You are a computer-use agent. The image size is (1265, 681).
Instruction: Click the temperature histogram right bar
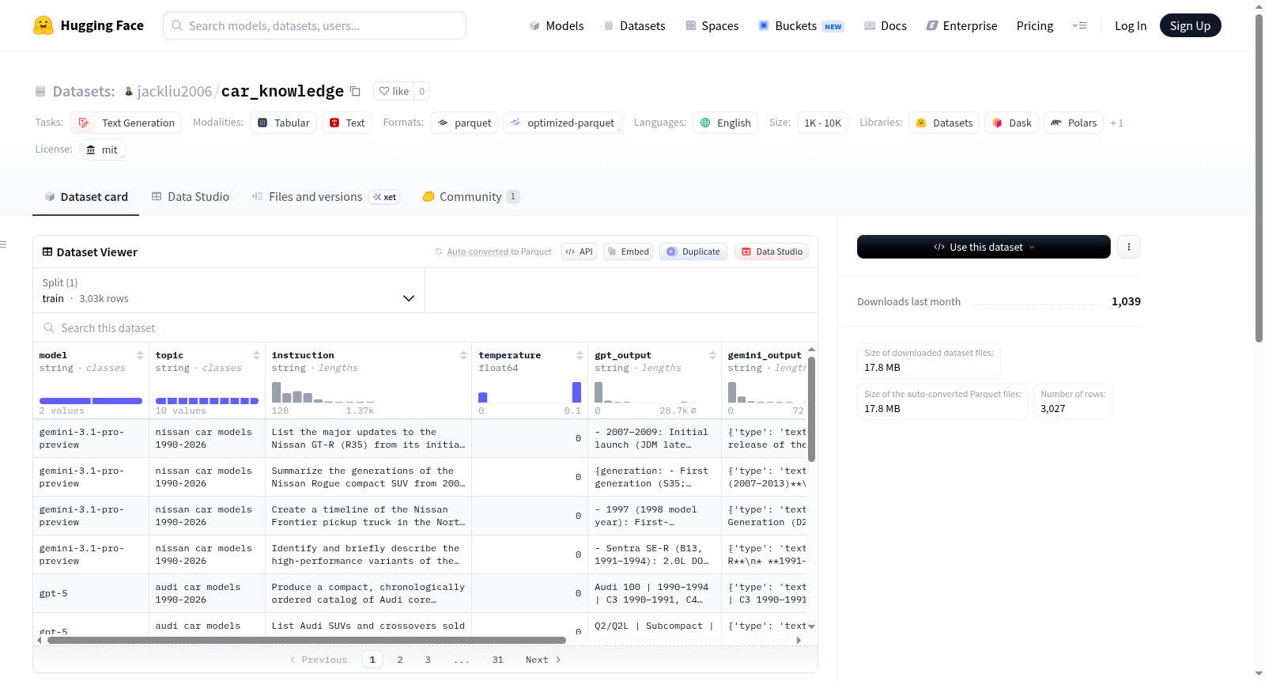point(576,392)
